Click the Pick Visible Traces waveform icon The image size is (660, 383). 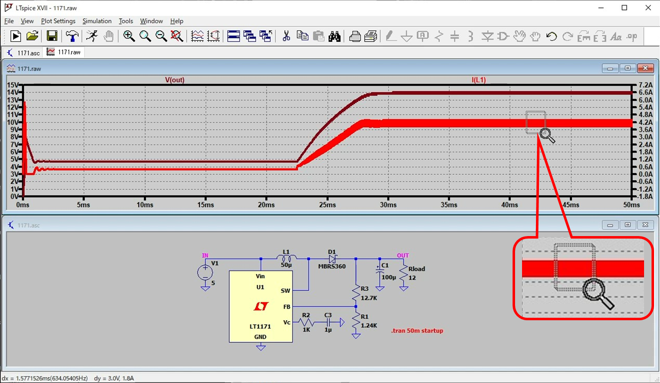[x=197, y=36]
